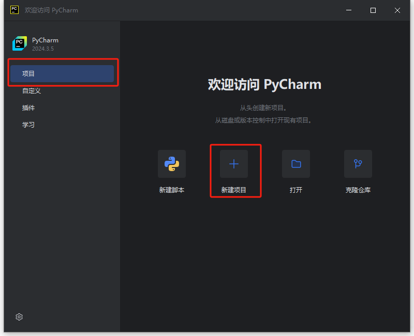Click PyCharm logo in the sidebar
This screenshot has height=336, width=414.
click(20, 43)
